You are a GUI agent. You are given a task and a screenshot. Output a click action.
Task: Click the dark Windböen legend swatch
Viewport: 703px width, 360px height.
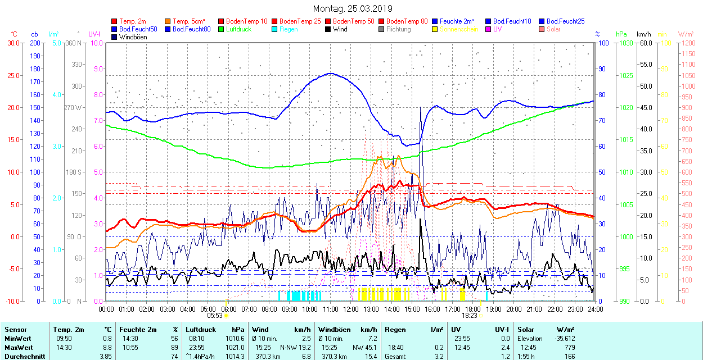pyautogui.click(x=114, y=37)
